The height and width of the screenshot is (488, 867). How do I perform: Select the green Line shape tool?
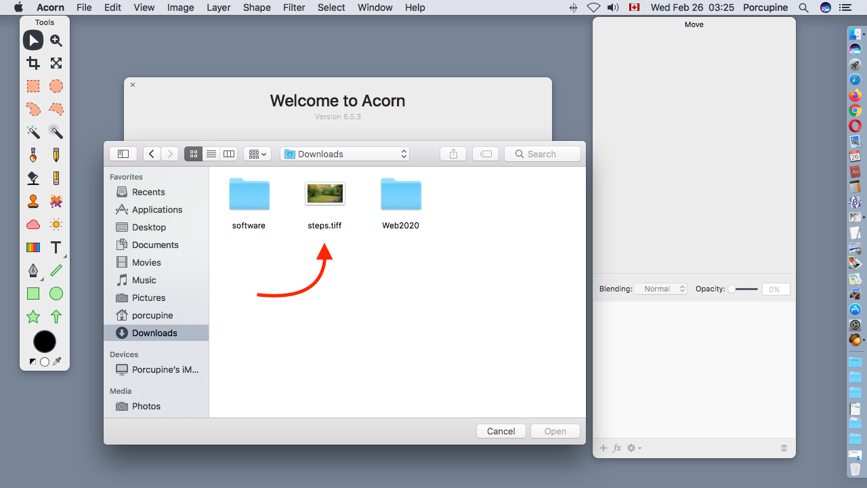point(56,270)
